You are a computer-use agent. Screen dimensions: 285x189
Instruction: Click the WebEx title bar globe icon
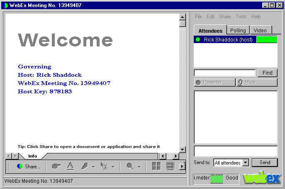[5, 5]
